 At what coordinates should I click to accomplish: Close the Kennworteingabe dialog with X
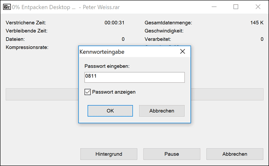point(183,52)
